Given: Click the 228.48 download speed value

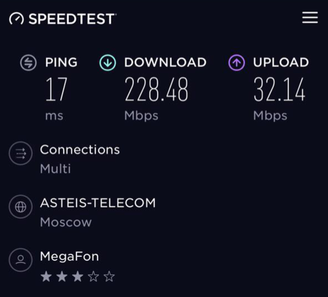Looking at the screenshot, I should (157, 90).
